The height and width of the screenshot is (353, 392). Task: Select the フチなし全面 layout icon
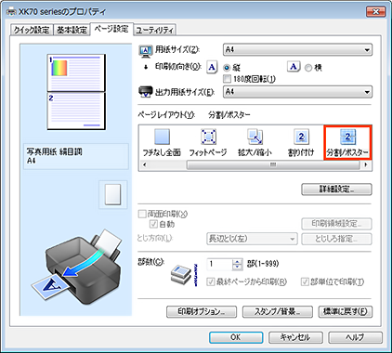pos(162,137)
